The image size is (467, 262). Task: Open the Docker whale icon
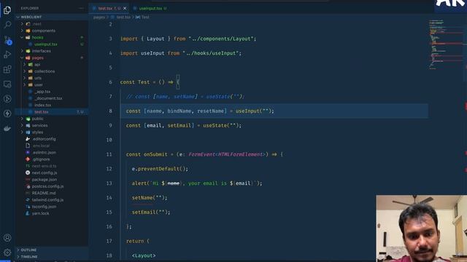click(x=7, y=128)
